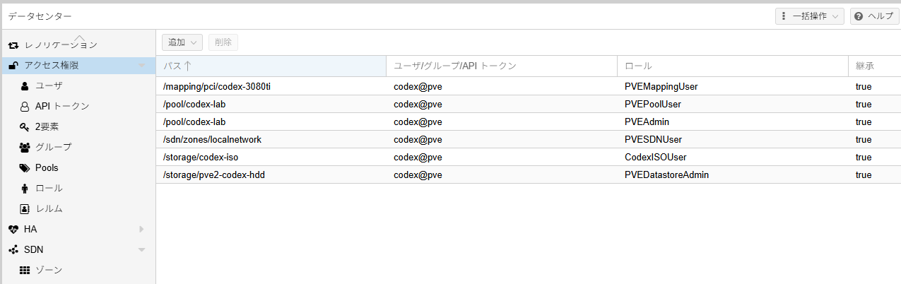Click the replication arrows icon in the sidebar
This screenshot has width=901, height=284.
(13, 45)
